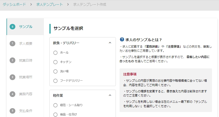Click the step 5 number circle icon
The height and width of the screenshot is (117, 219).
pyautogui.click(x=12, y=111)
